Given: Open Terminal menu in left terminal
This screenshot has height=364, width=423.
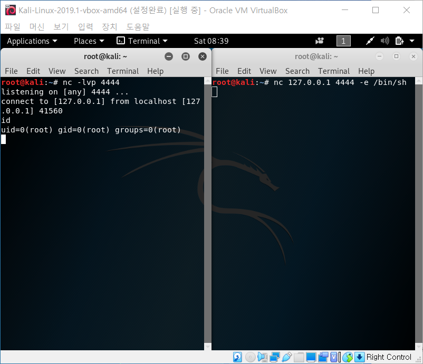Looking at the screenshot, I should pyautogui.click(x=123, y=71).
